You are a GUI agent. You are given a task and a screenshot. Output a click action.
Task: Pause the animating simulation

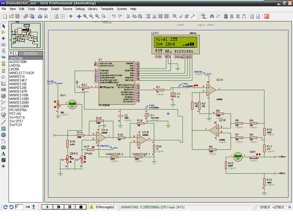click(70, 207)
